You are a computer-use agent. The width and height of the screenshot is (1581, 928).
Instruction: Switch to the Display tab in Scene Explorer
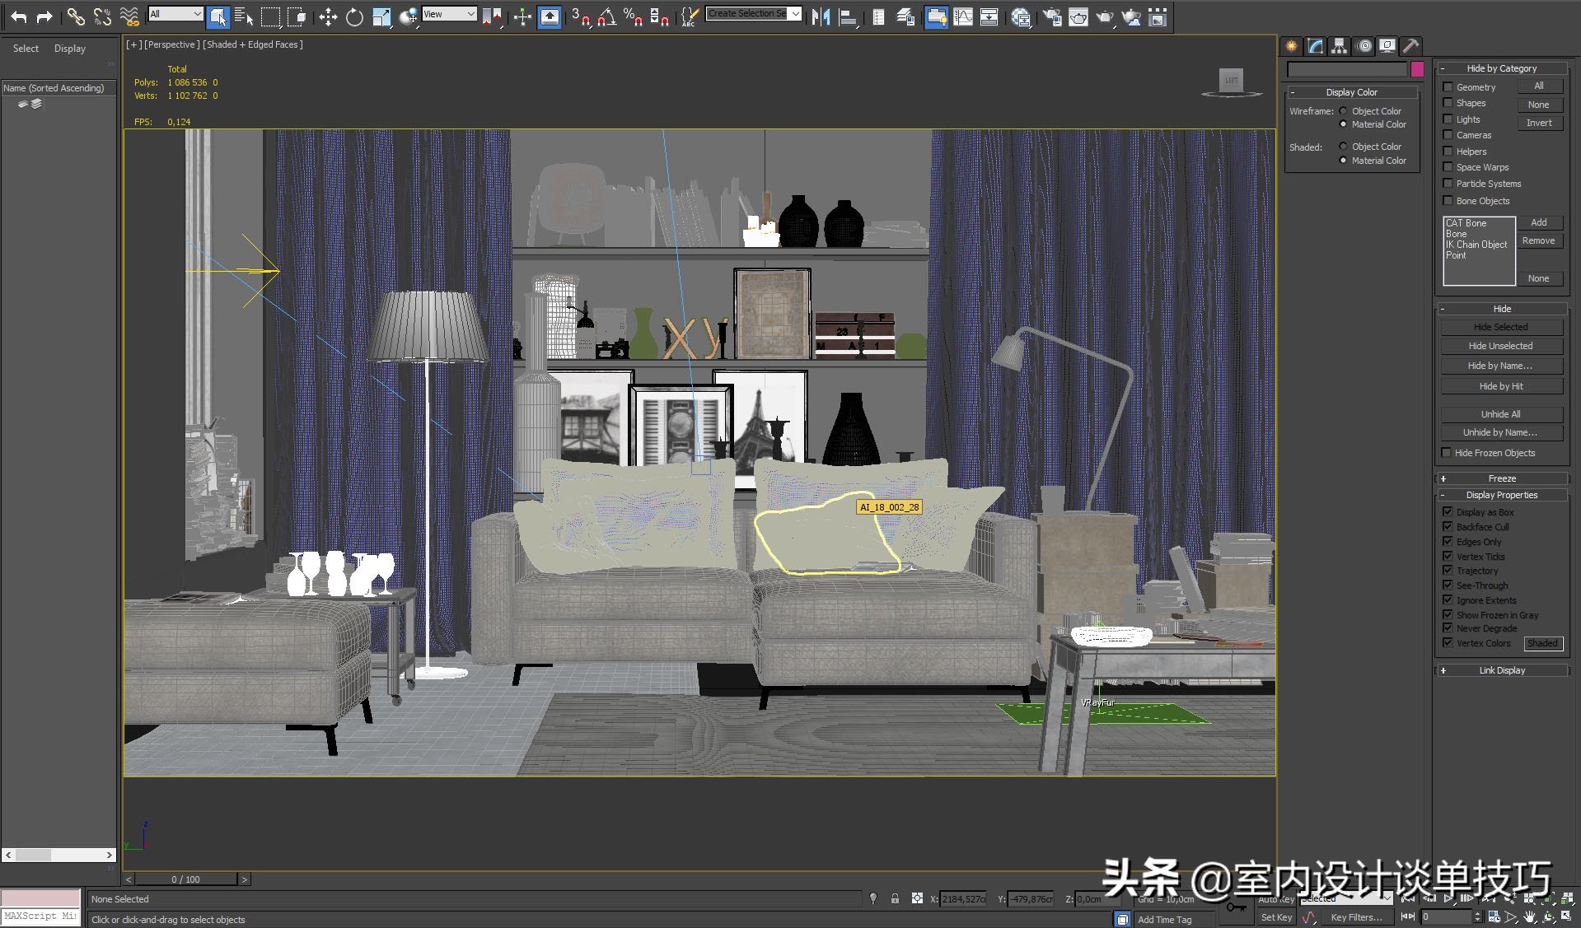click(69, 48)
